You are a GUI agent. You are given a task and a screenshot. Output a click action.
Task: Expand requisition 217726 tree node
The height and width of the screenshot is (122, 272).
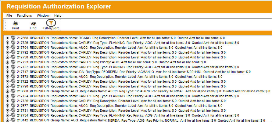point(7,43)
